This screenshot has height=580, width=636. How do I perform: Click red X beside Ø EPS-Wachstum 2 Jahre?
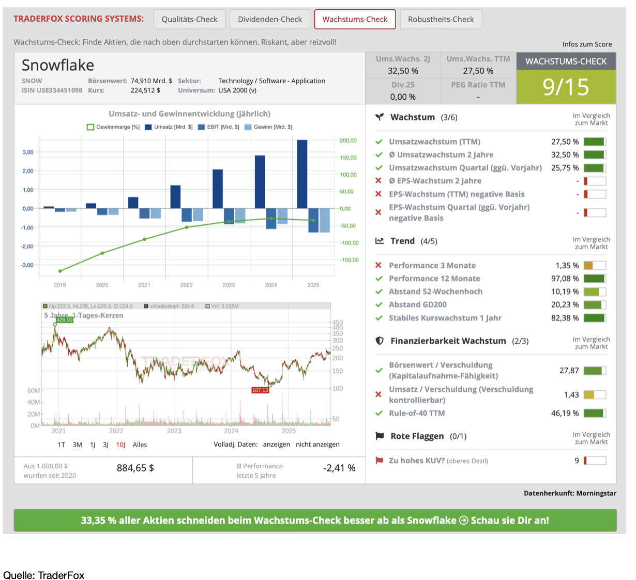click(378, 181)
